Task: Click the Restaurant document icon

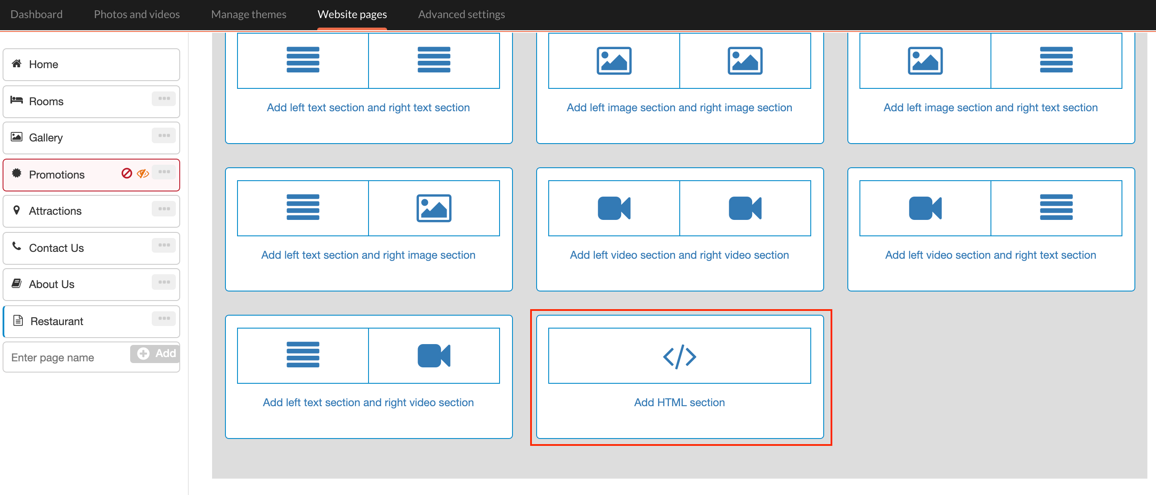Action: pos(18,320)
